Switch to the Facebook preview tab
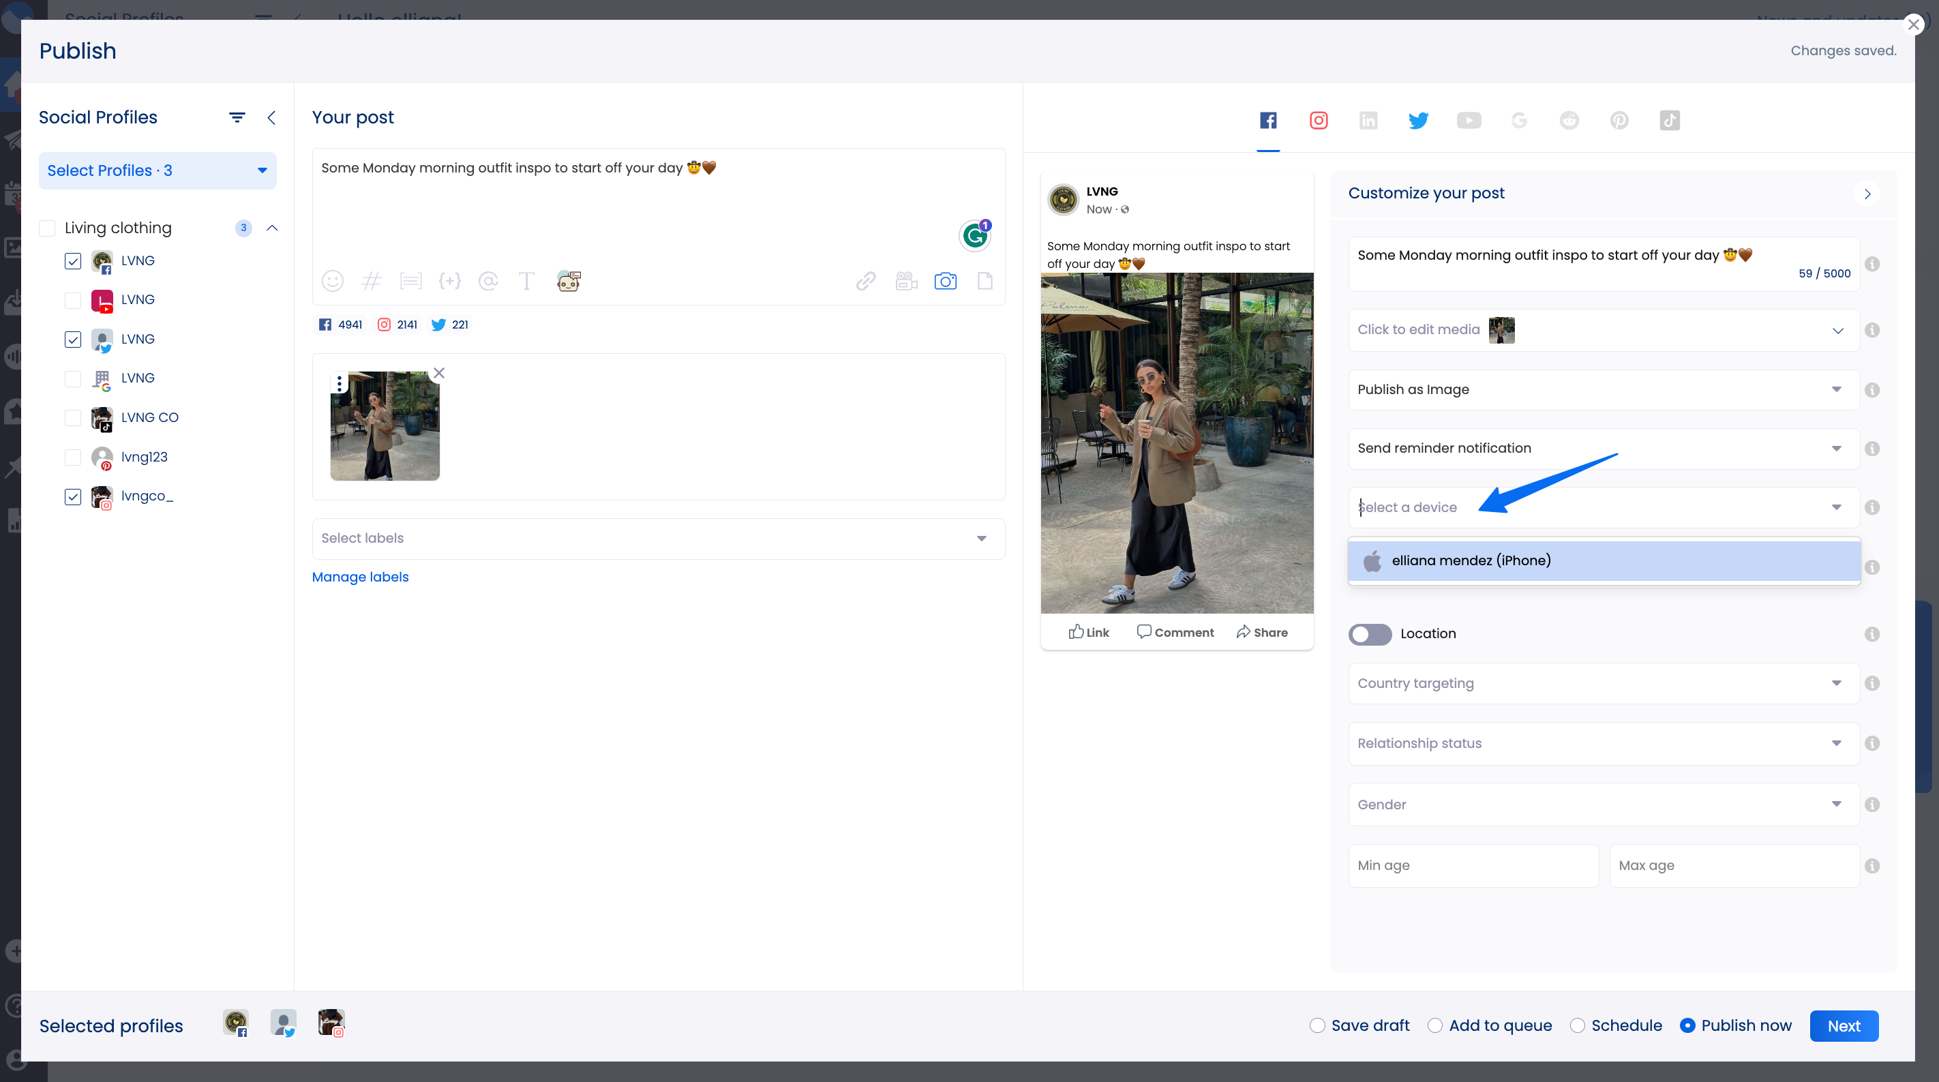Screen dimensions: 1939x1082 [1268, 121]
